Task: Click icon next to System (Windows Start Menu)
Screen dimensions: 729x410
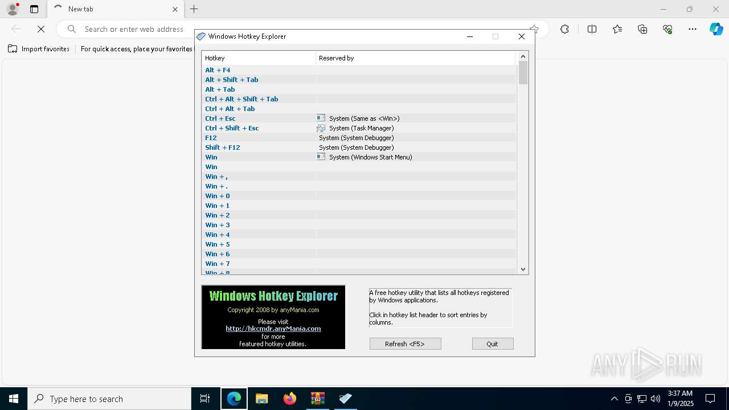Action: pyautogui.click(x=321, y=157)
